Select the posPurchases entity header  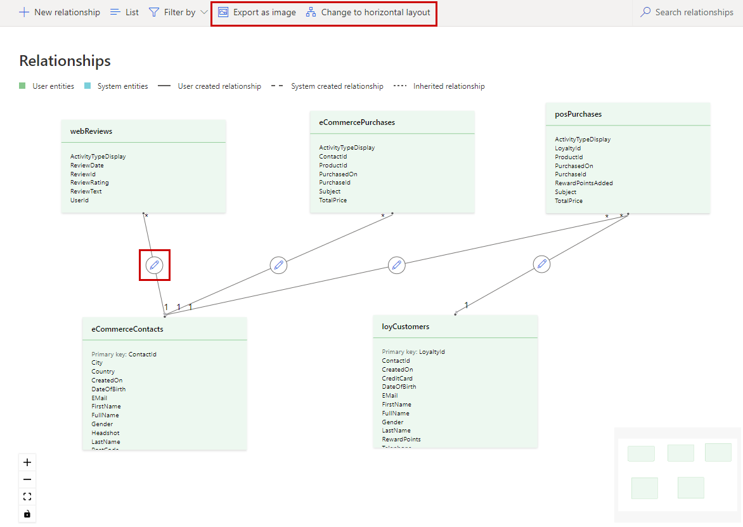[579, 114]
